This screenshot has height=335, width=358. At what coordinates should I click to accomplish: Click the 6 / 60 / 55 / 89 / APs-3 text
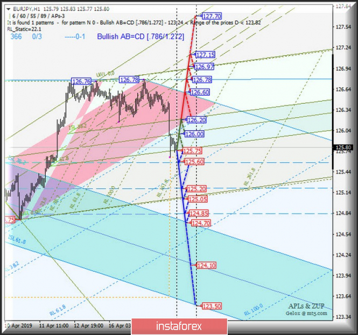38,16
